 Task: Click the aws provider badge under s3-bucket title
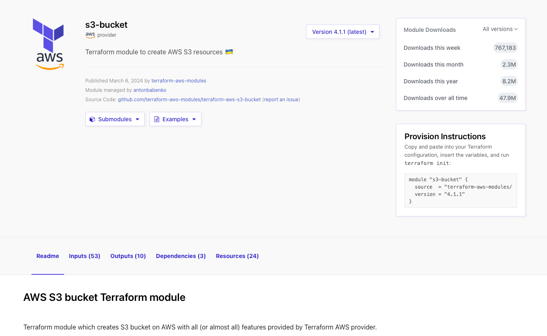90,35
